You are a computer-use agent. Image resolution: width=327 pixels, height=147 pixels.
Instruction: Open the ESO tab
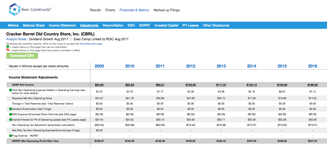[131, 25]
